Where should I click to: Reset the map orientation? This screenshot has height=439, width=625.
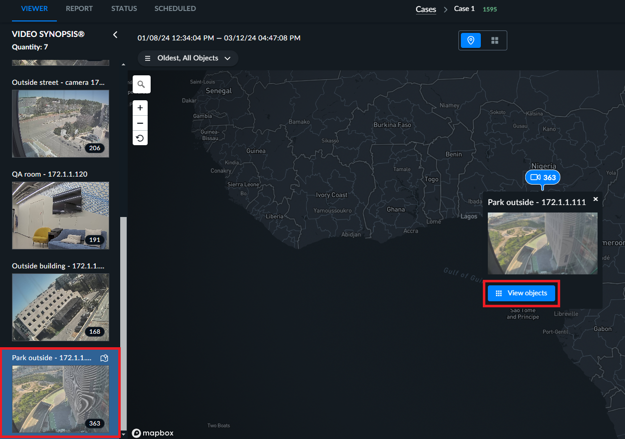point(140,138)
